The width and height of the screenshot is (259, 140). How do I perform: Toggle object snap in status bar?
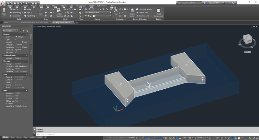tap(161, 138)
